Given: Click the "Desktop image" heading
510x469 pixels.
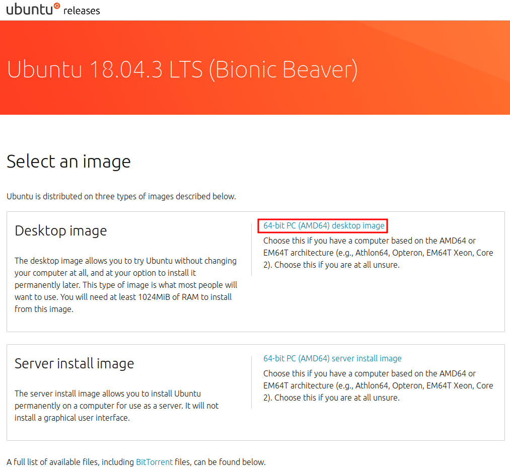Looking at the screenshot, I should point(61,231).
